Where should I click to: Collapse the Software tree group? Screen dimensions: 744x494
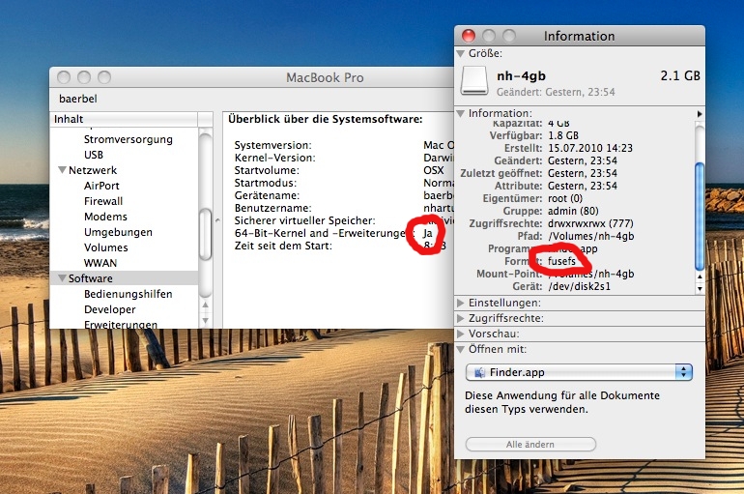pyautogui.click(x=62, y=278)
